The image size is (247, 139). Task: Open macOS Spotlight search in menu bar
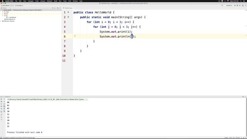[241, 1]
